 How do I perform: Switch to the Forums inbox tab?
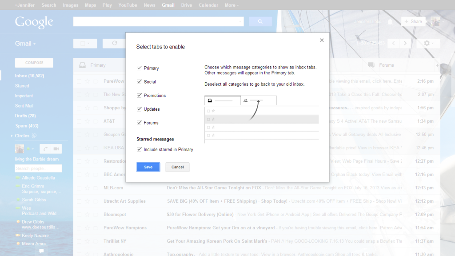pyautogui.click(x=386, y=65)
